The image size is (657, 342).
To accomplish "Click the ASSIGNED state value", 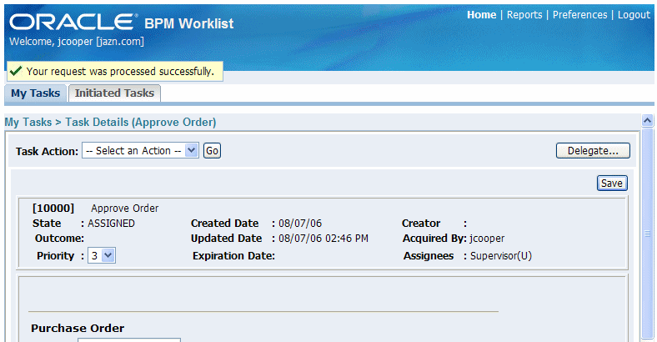I will coord(111,224).
